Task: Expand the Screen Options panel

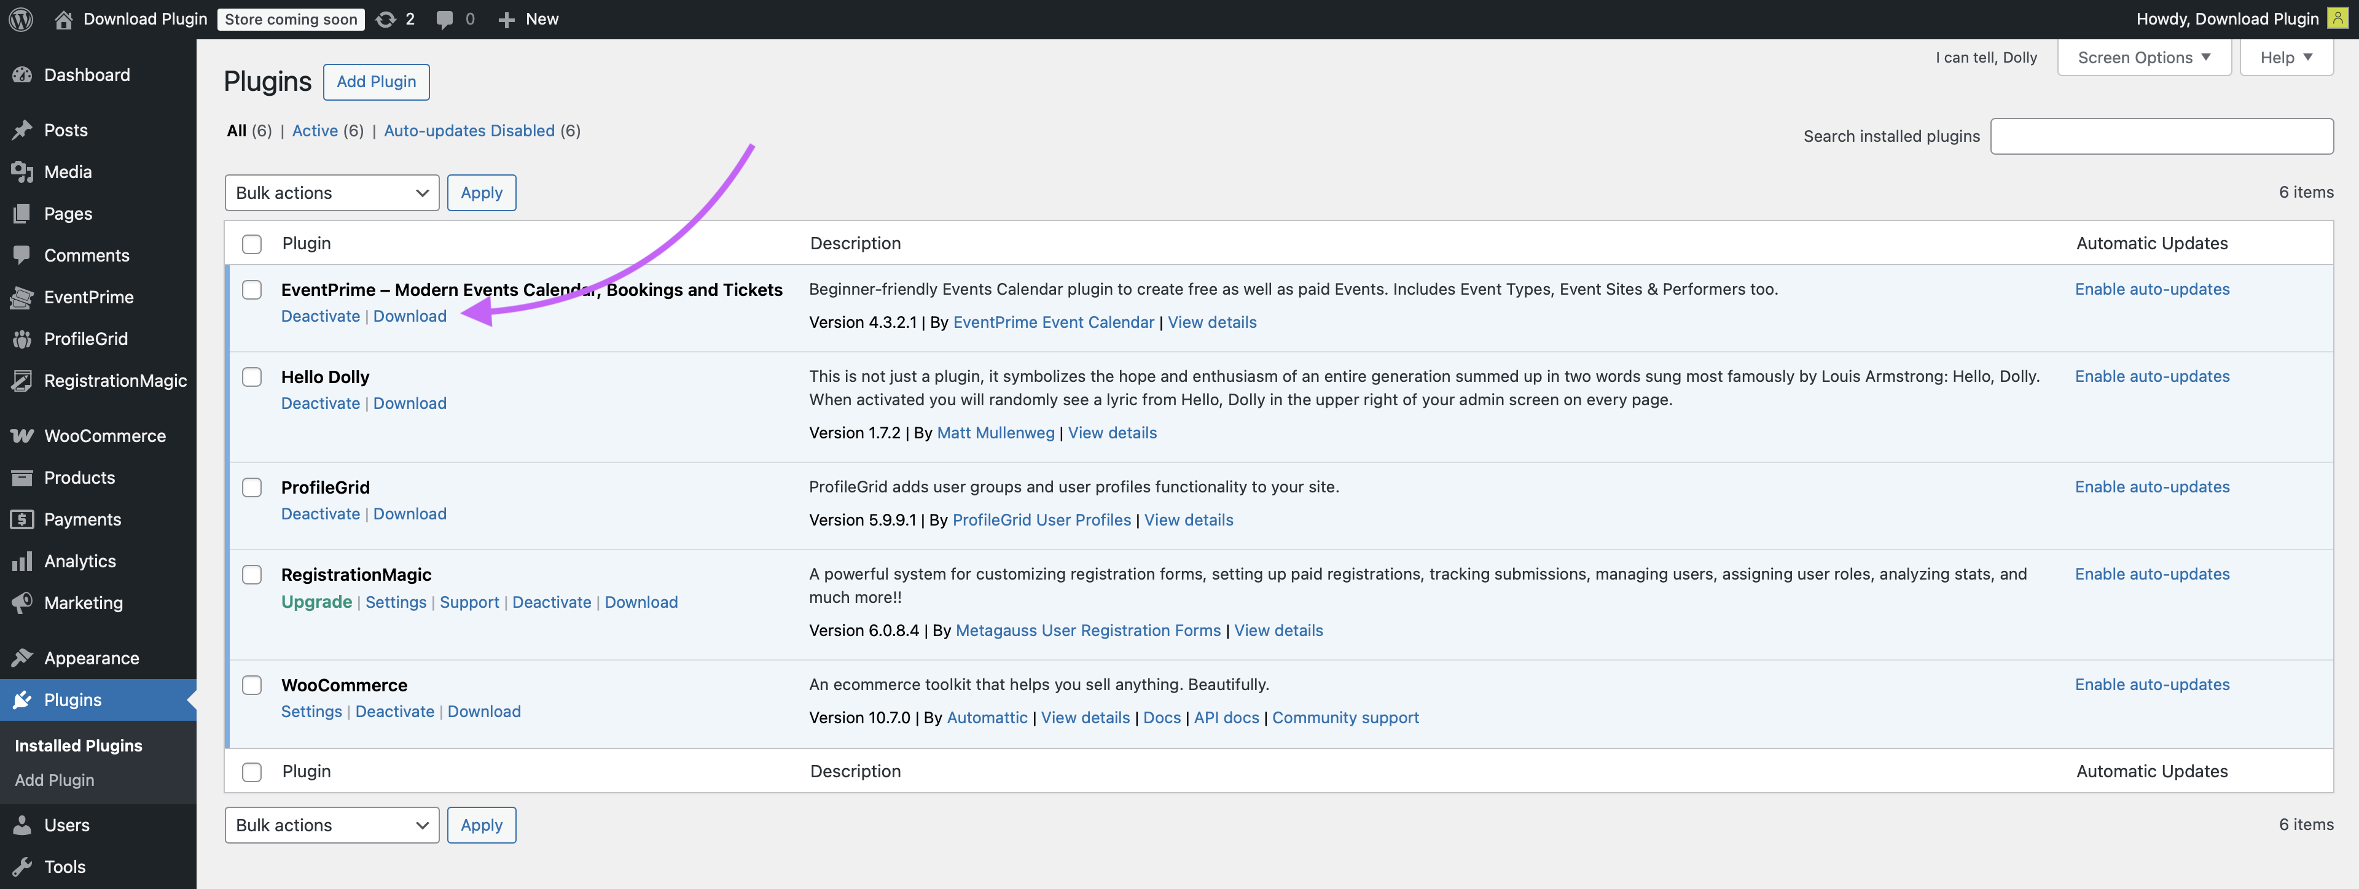Action: tap(2143, 56)
